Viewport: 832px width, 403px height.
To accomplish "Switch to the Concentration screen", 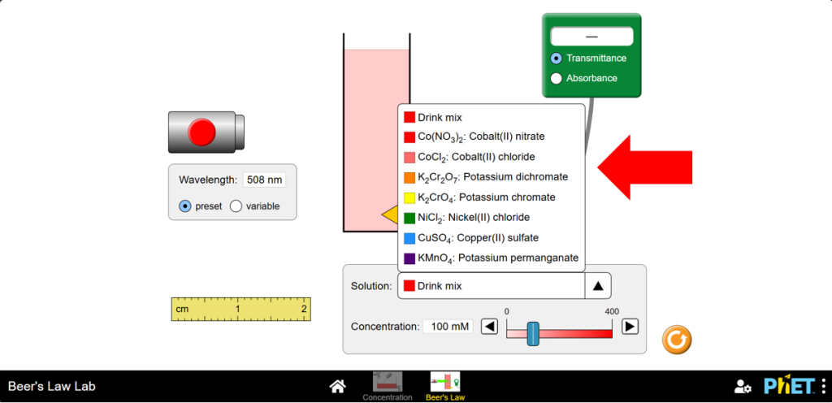I will point(388,386).
